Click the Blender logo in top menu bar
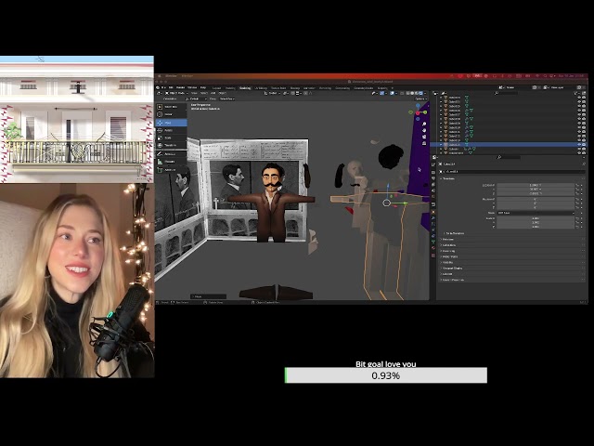The height and width of the screenshot is (446, 594). tap(158, 87)
